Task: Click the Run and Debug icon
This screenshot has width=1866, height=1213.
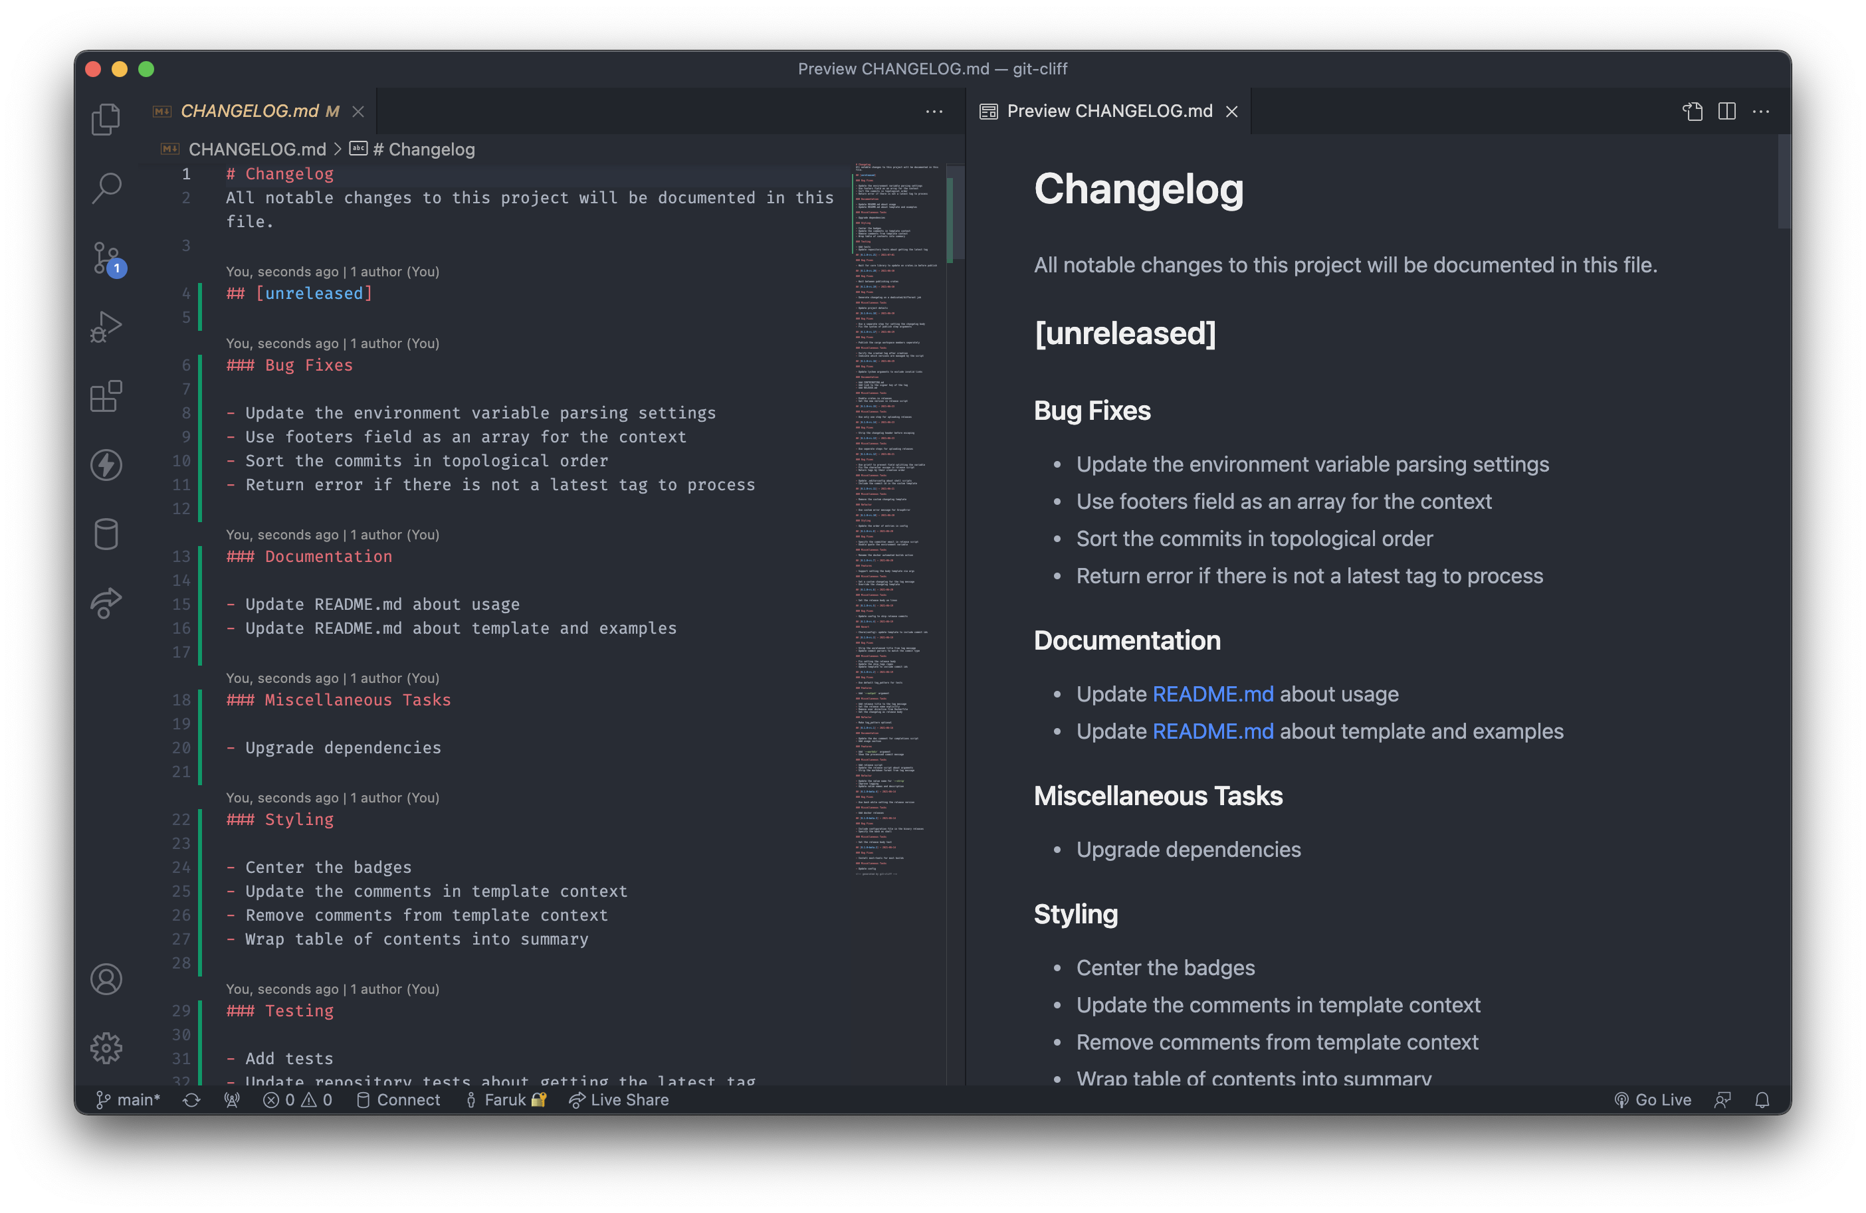Action: pos(108,326)
